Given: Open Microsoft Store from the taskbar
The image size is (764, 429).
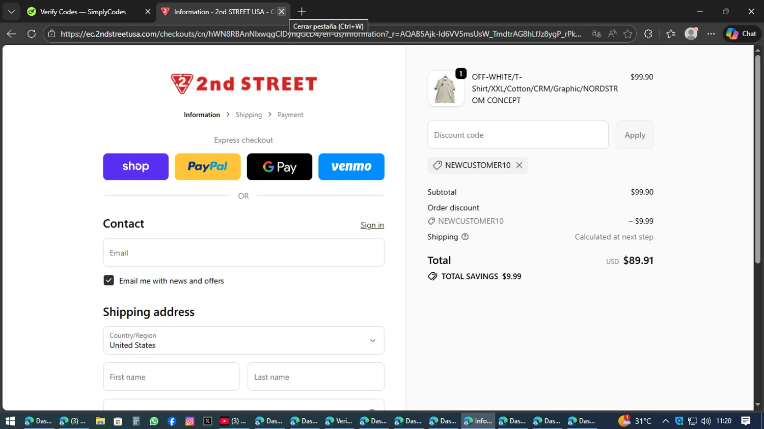Looking at the screenshot, I should pyautogui.click(x=118, y=421).
